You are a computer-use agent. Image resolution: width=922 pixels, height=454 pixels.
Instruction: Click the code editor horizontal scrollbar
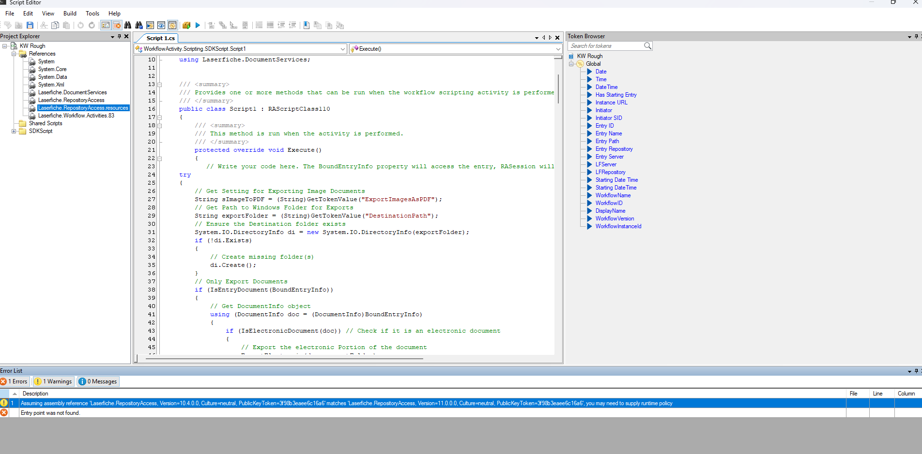[285, 359]
